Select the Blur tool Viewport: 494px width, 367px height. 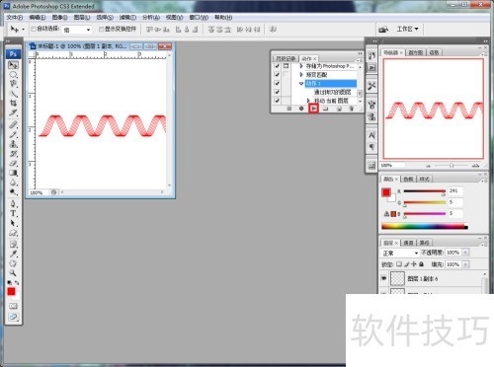pos(13,182)
